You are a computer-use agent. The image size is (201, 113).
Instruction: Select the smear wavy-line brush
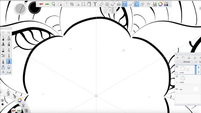point(3,56)
